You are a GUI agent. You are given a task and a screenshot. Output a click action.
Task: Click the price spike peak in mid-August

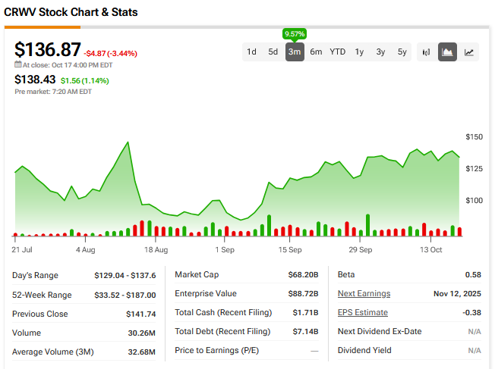click(x=125, y=142)
